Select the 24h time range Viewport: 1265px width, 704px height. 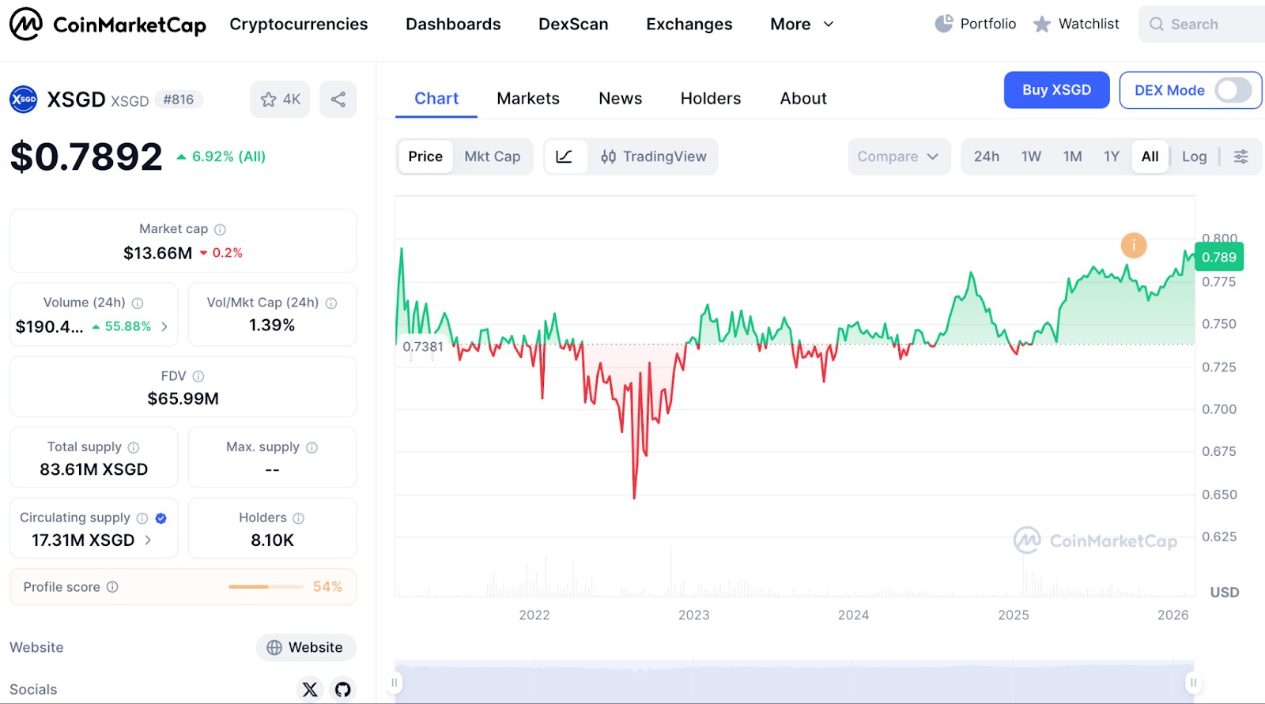[987, 156]
